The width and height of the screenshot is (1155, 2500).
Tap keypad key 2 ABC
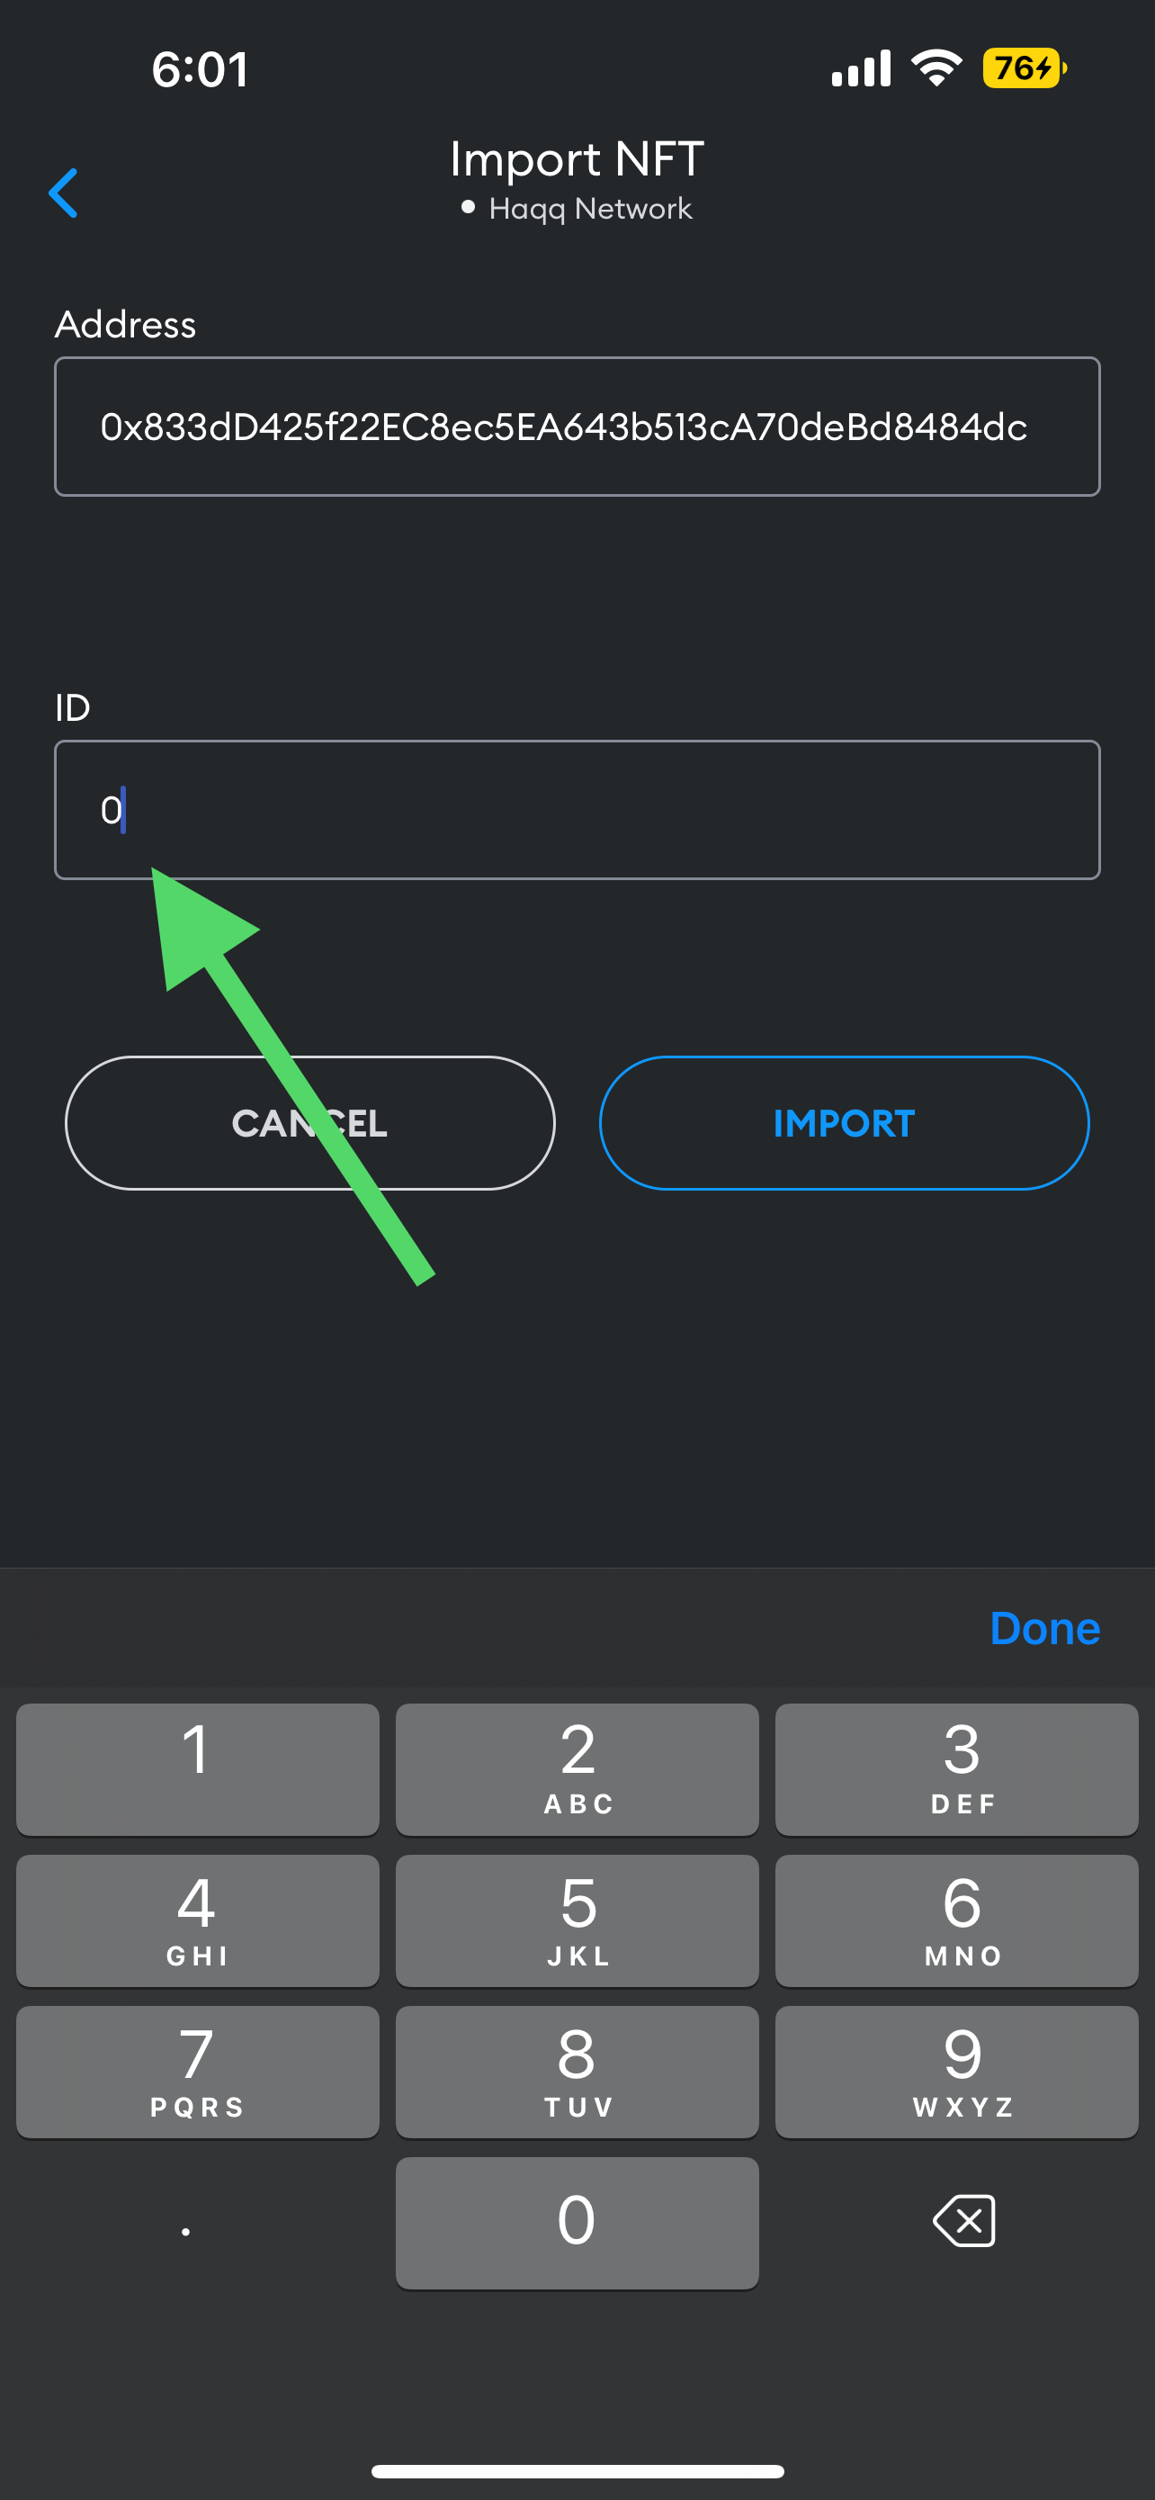point(577,1769)
